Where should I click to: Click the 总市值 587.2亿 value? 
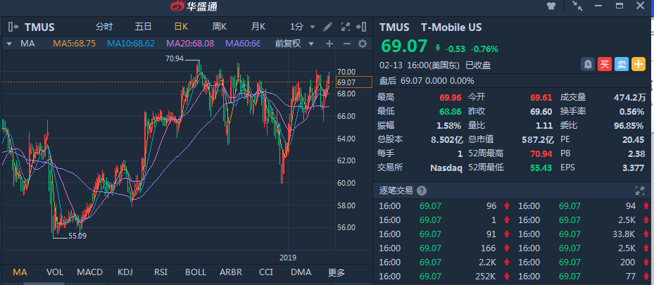(x=538, y=139)
